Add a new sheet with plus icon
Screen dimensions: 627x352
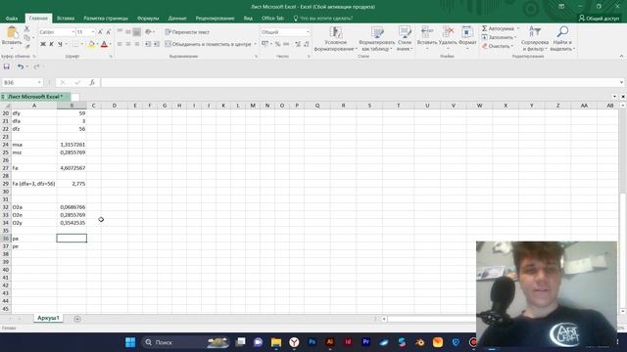77,319
